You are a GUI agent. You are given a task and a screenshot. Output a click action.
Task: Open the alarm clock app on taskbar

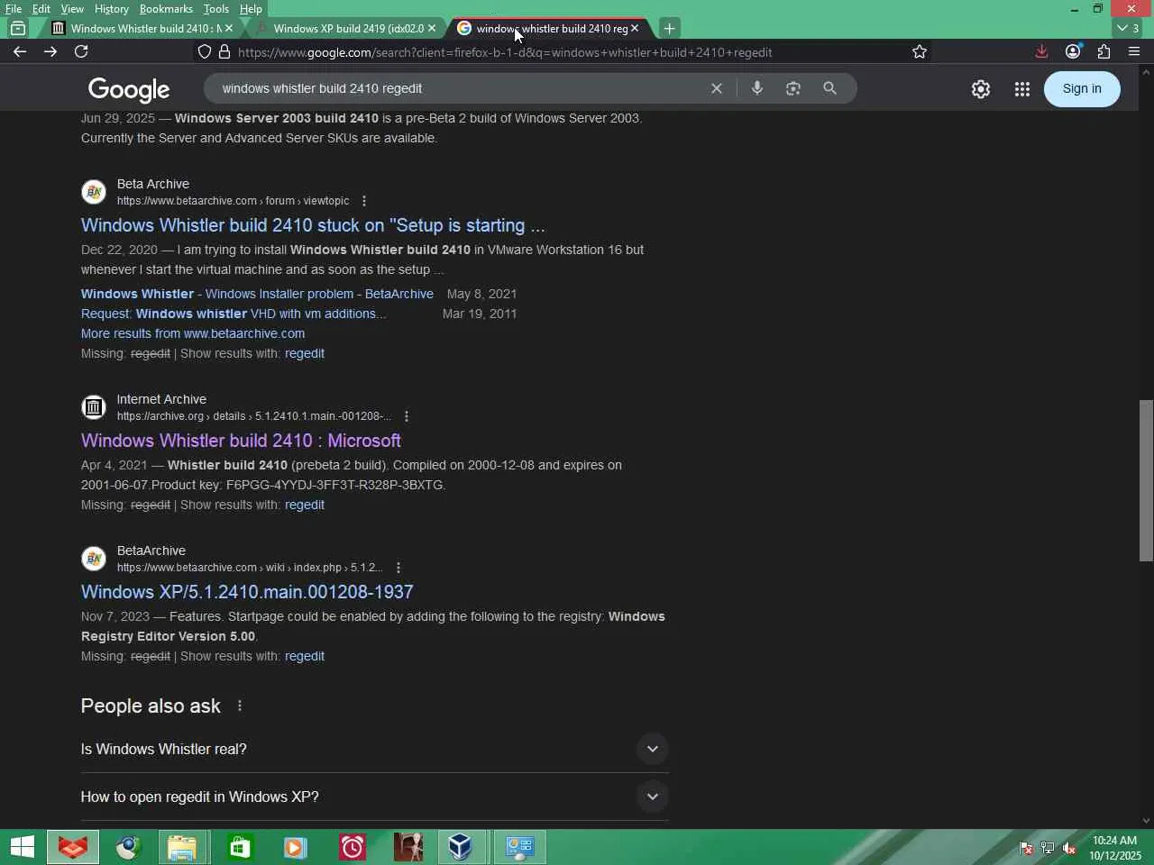(352, 847)
